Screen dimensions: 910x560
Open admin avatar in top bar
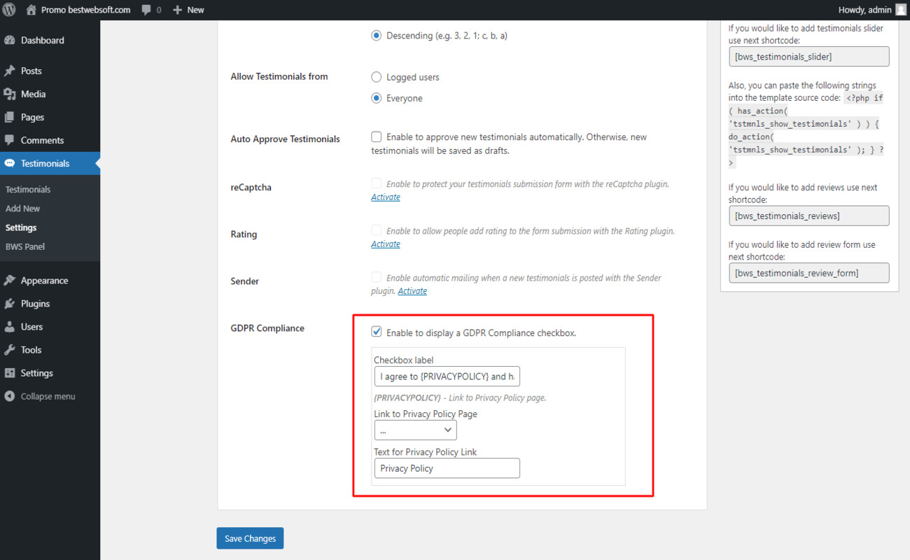[900, 10]
